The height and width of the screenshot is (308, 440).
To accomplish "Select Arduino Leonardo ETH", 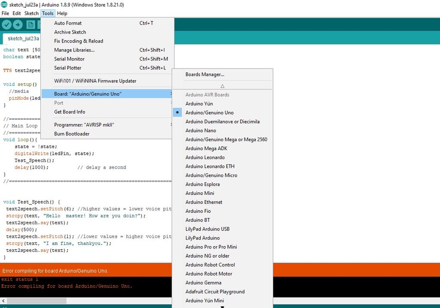I will pyautogui.click(x=223, y=166).
